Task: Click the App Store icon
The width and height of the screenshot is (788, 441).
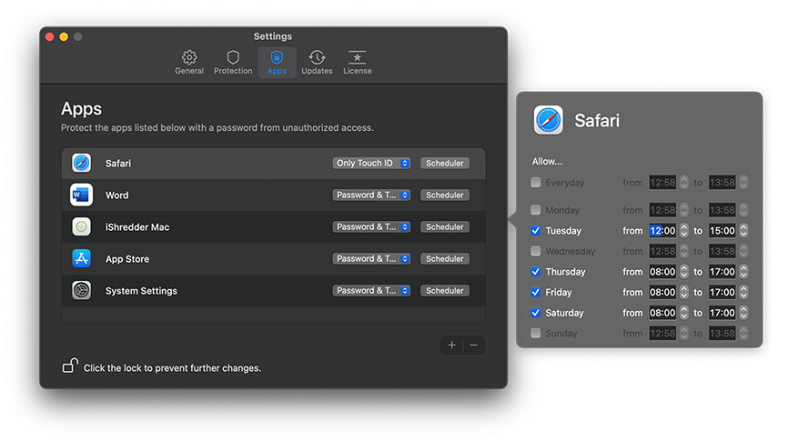Action: tap(82, 259)
